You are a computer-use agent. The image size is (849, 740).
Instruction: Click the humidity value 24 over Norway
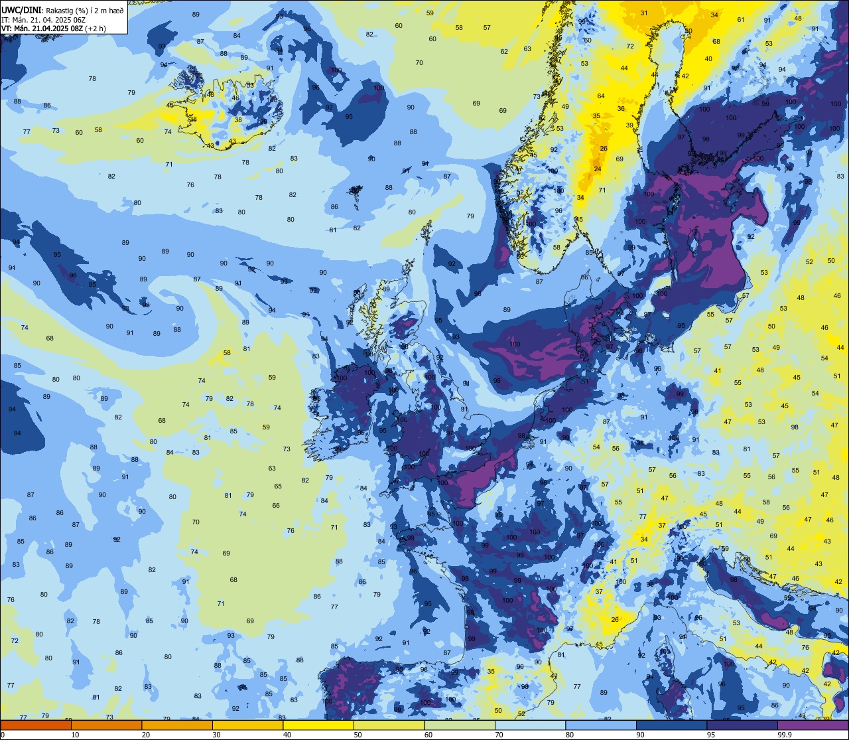(598, 169)
